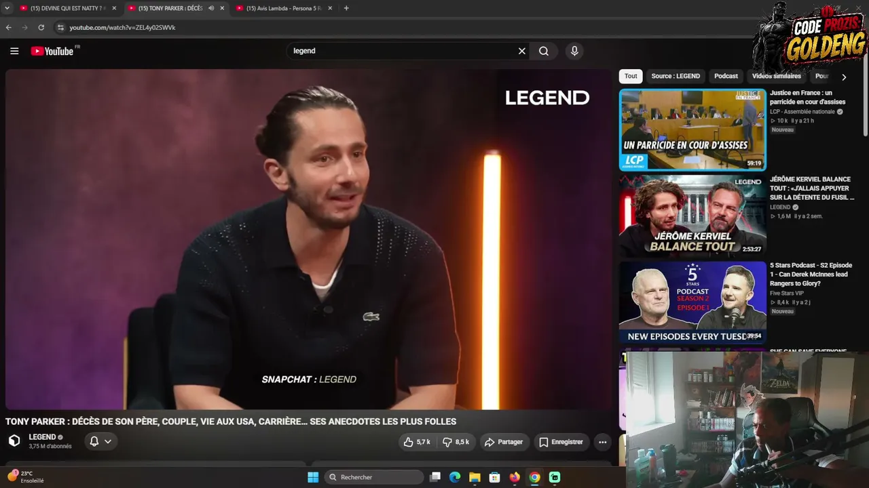Expand the notification bell dropdown for LEGEND

pos(100,442)
